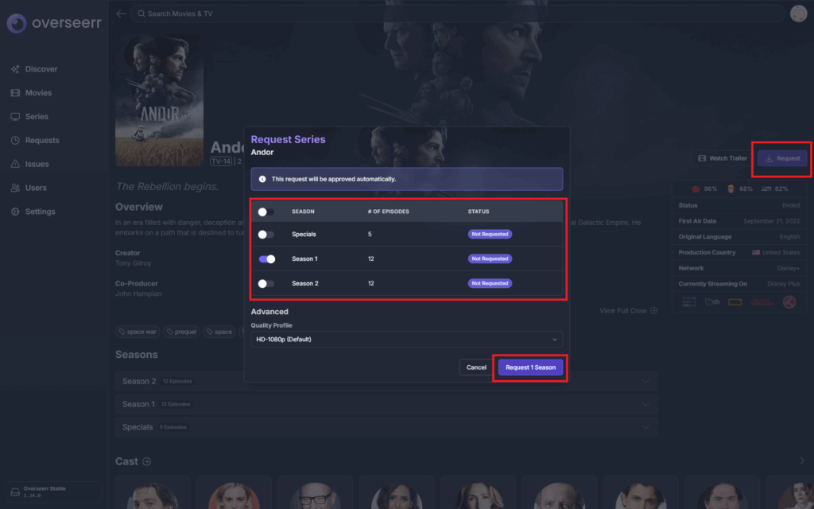Screen dimensions: 814x509
Task: Focus the Search Movies & TV field
Action: tap(457, 14)
